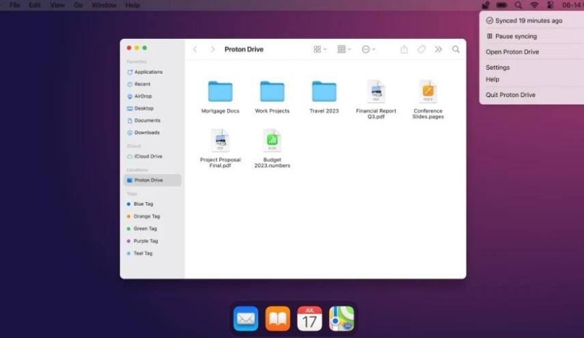Click the Proton Drive menu bar icon
The height and width of the screenshot is (338, 584).
(485, 5)
